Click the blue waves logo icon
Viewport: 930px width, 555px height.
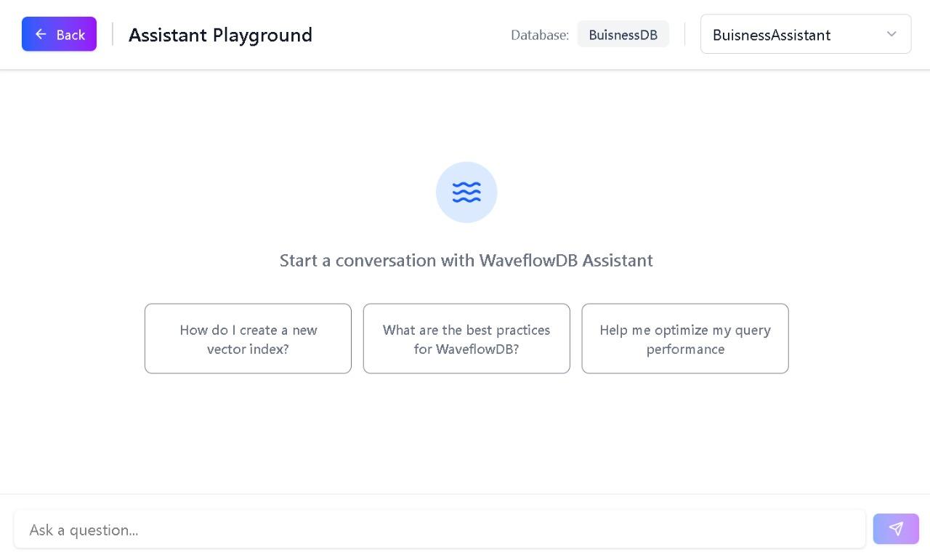point(466,193)
